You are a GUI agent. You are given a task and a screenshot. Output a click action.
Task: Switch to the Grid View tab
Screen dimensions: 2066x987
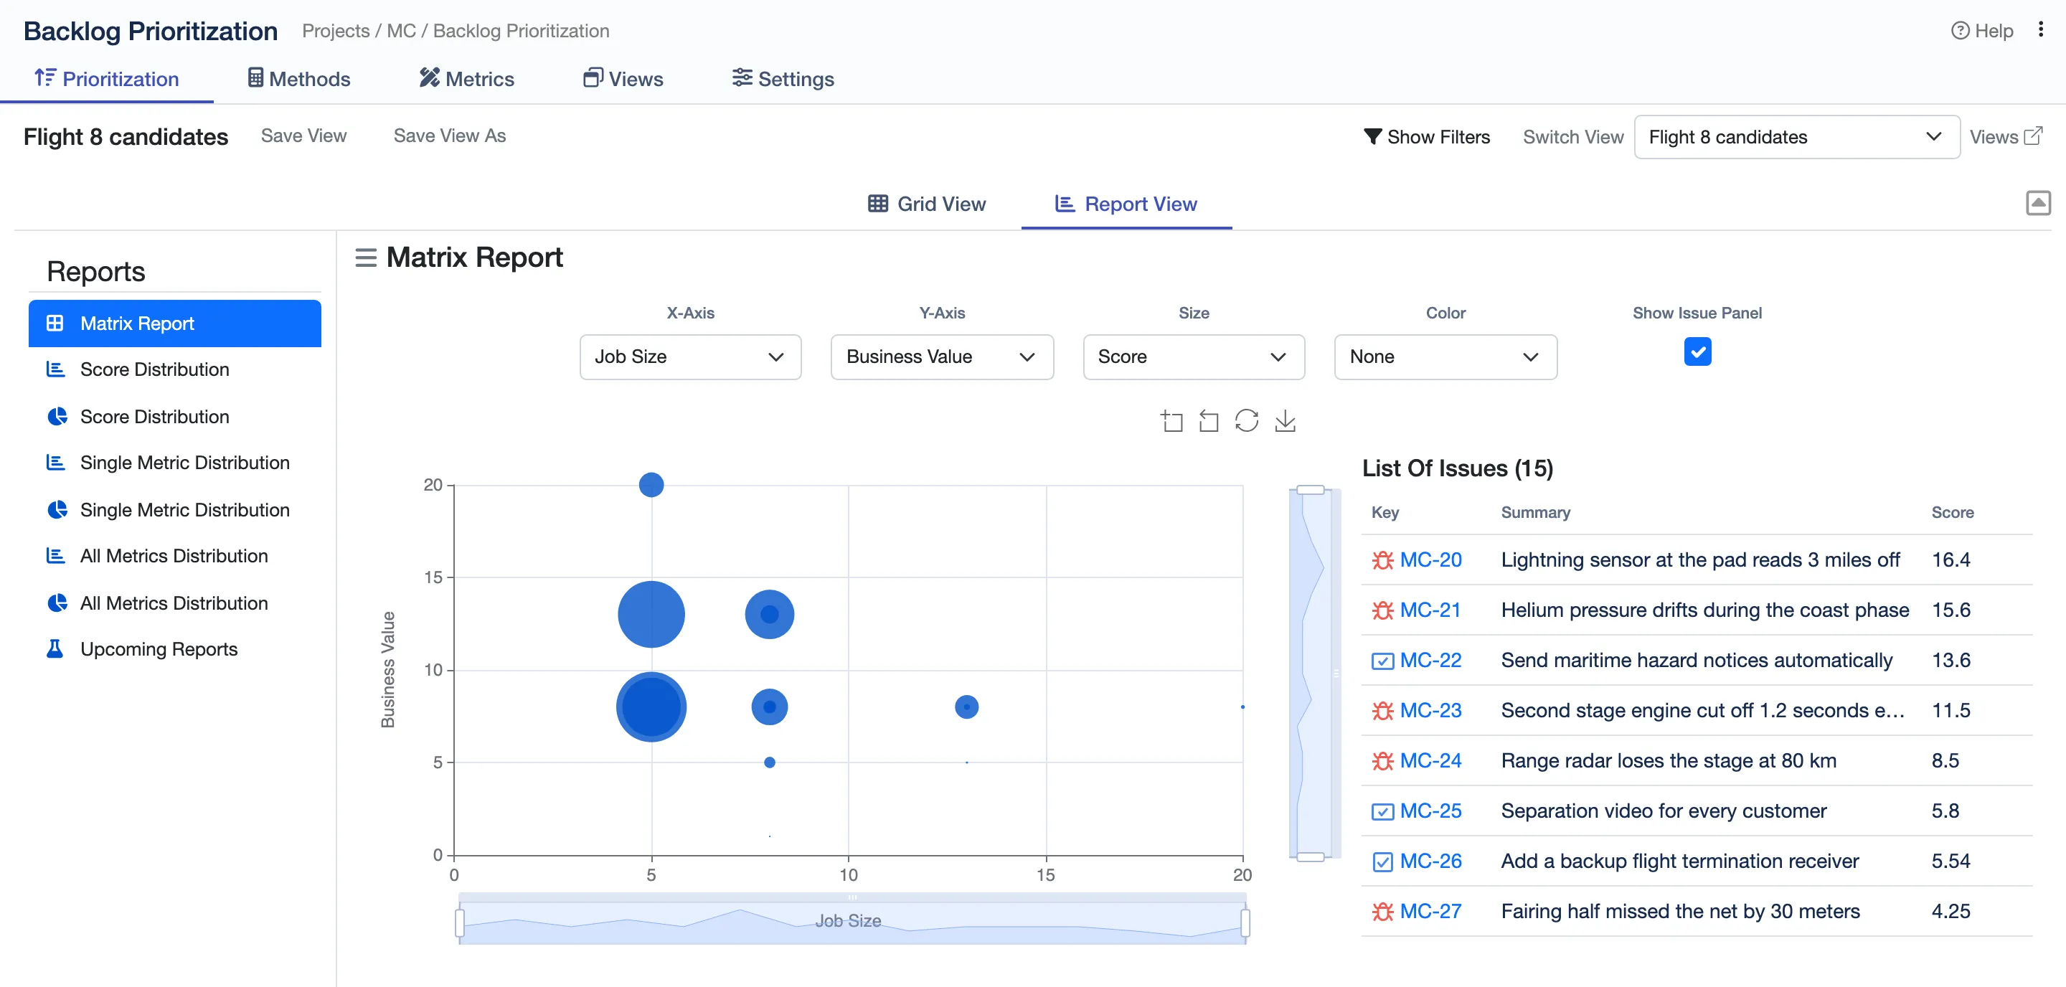point(926,204)
